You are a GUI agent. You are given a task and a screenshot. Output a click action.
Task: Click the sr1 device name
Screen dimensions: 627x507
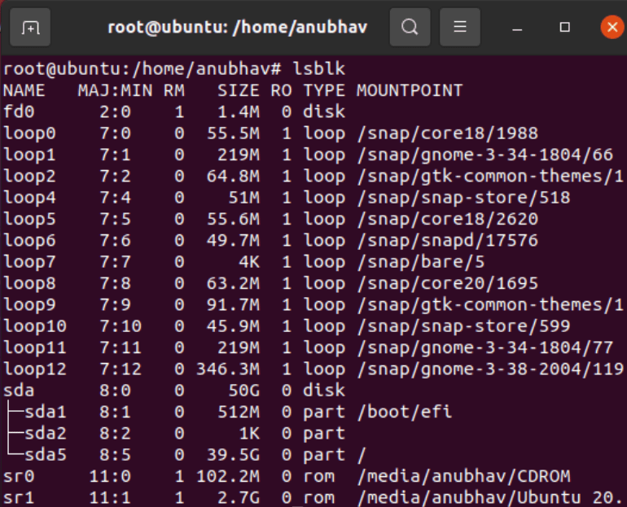coord(19,498)
